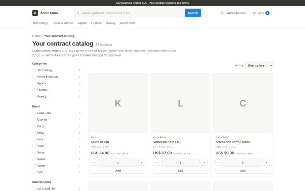This screenshot has height=191, width=305.
Task: Open the K product image thumbnail
Action: 118,103
